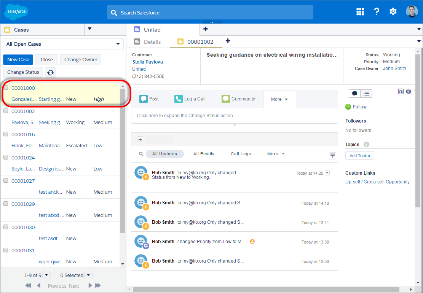Viewport: 423px width, 293px height.
Task: Click the case list vertical scrollbar
Action: 123,161
